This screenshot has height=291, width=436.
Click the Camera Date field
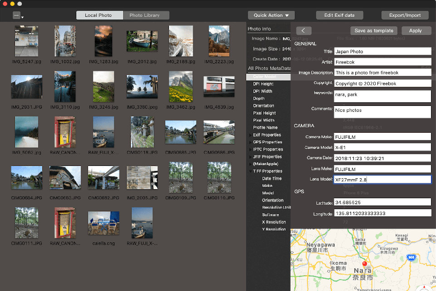[x=382, y=158]
